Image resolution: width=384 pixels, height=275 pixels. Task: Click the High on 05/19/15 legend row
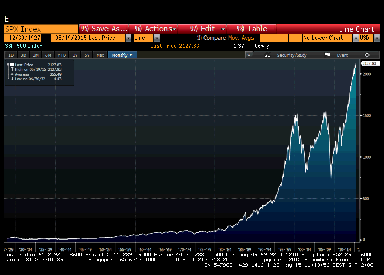click(x=36, y=69)
